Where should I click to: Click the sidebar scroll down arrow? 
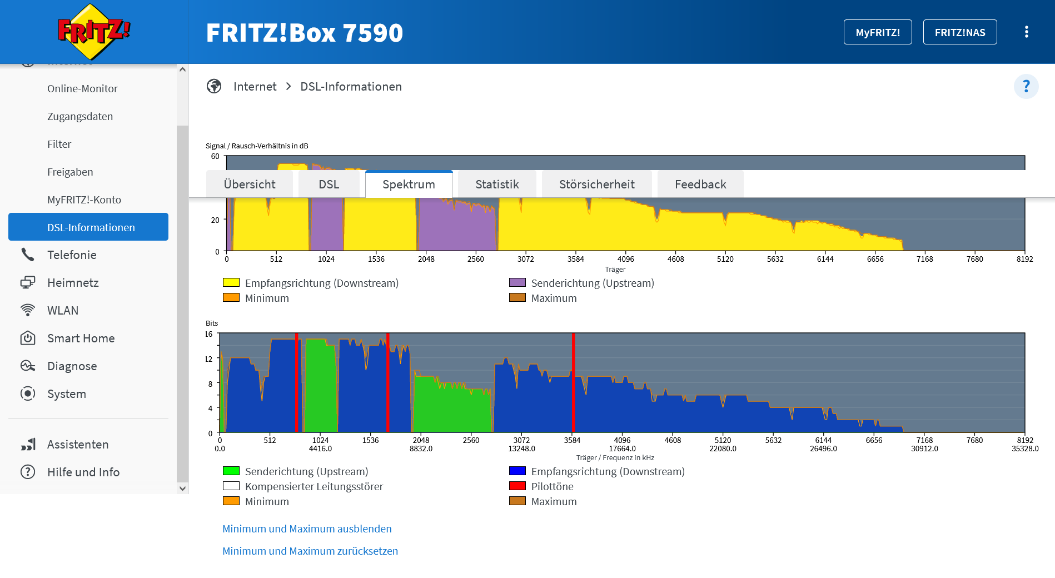click(182, 488)
